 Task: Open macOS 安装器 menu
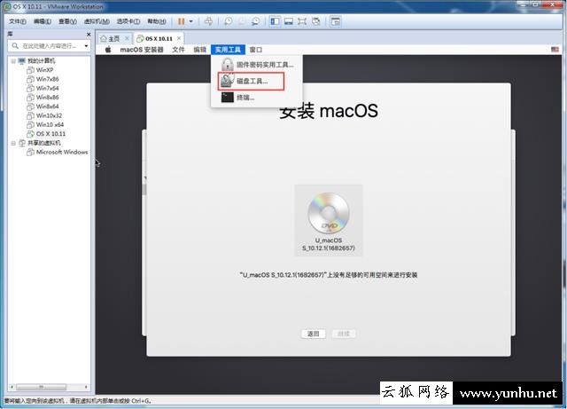[x=142, y=50]
